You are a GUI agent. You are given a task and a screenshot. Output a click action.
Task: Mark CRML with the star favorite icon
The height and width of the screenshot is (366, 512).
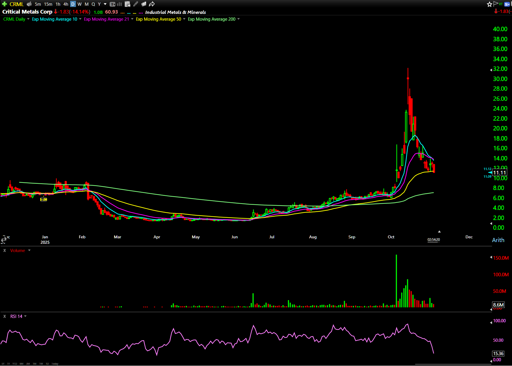click(489, 4)
